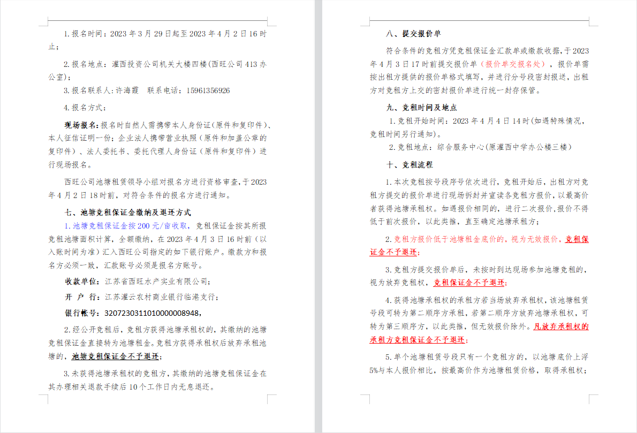Screen dimensions: 637x433
Task: Click the bold "开户行:" label
Action: [82, 297]
